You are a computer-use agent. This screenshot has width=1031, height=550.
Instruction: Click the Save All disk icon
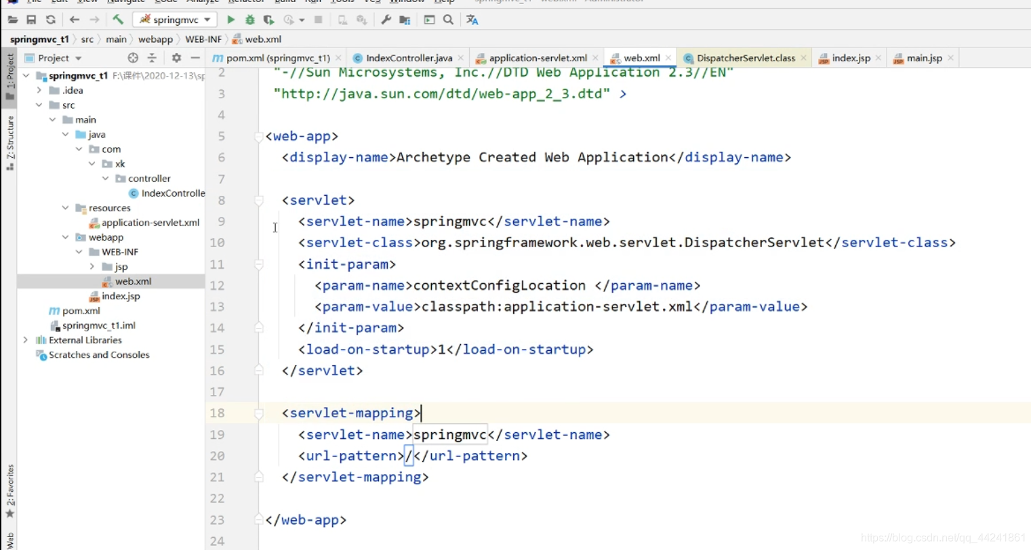point(31,20)
